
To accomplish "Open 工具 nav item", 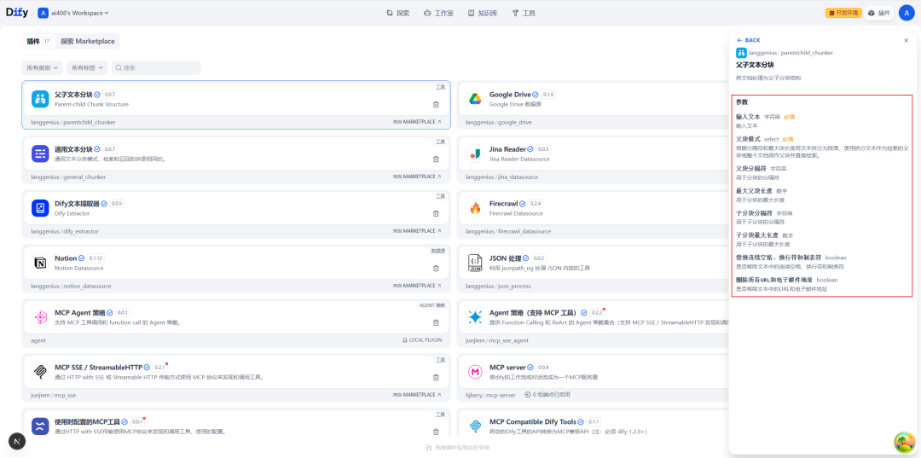I will pos(524,13).
